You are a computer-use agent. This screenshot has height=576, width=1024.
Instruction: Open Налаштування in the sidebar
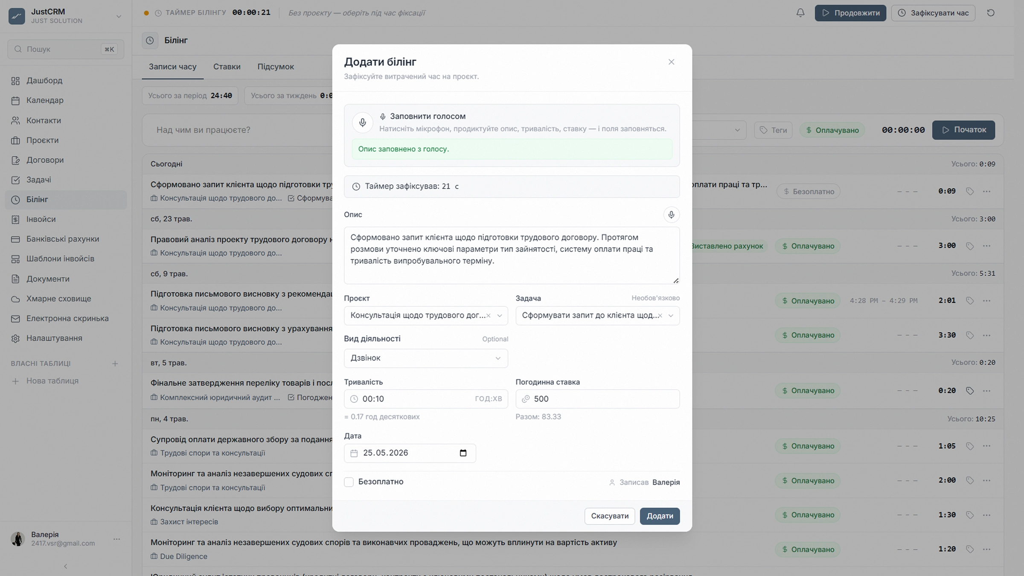tap(66, 338)
